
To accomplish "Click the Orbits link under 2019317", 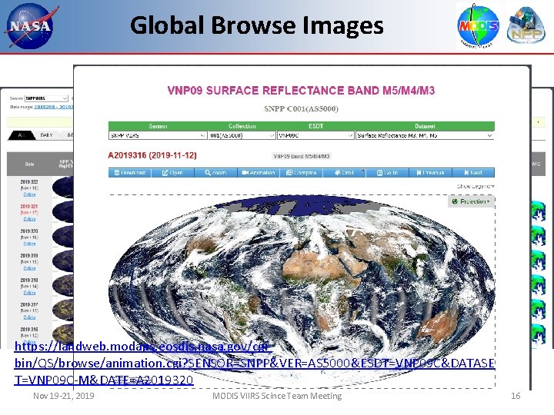I will (x=29, y=317).
